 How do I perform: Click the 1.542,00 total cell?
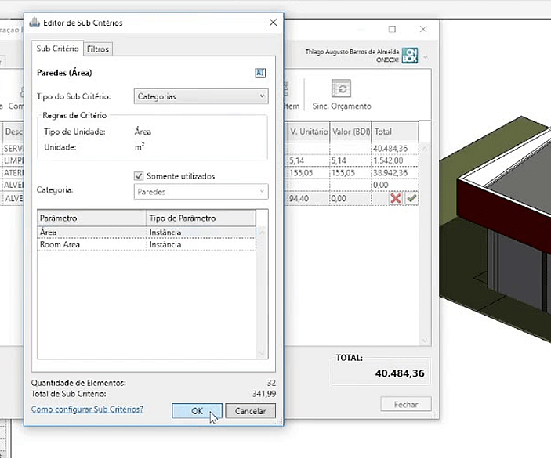pos(395,160)
